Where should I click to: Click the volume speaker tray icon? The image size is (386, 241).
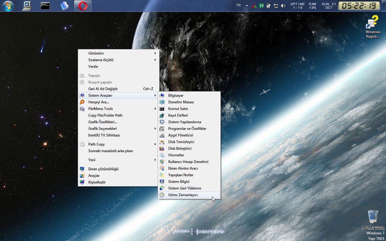[283, 6]
